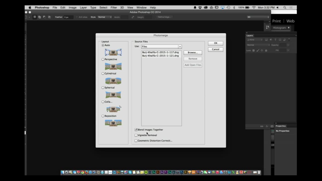The width and height of the screenshot is (322, 181).
Task: Select the New selection mode icon
Action: tap(35, 17)
